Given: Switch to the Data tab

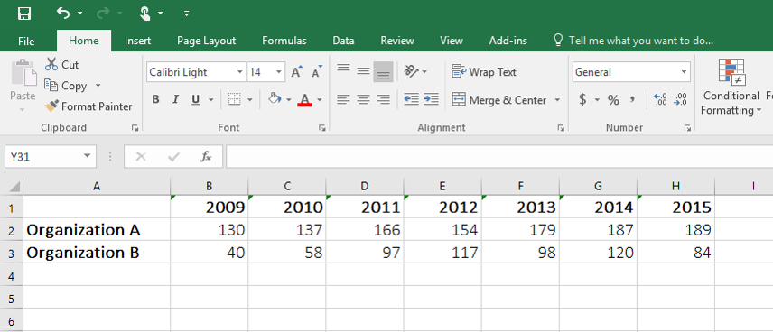Looking at the screenshot, I should (343, 41).
